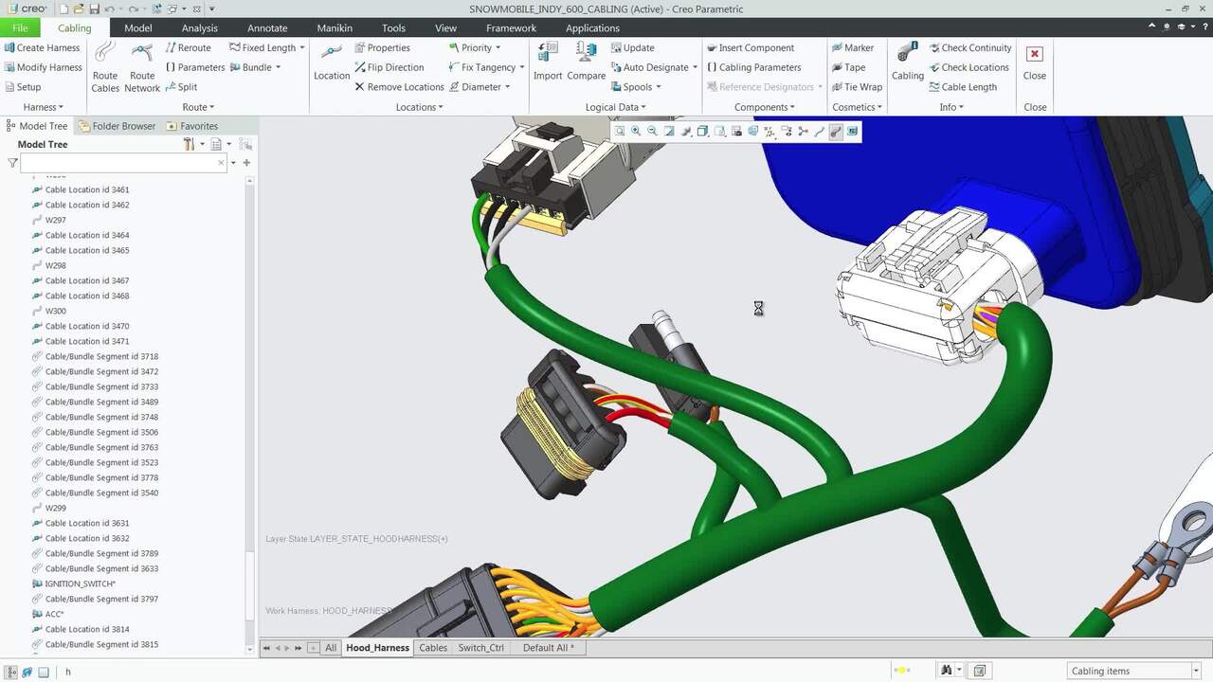Click the Model Tree vertical scrollbar
Screen dimensions: 1213x682
[250, 415]
